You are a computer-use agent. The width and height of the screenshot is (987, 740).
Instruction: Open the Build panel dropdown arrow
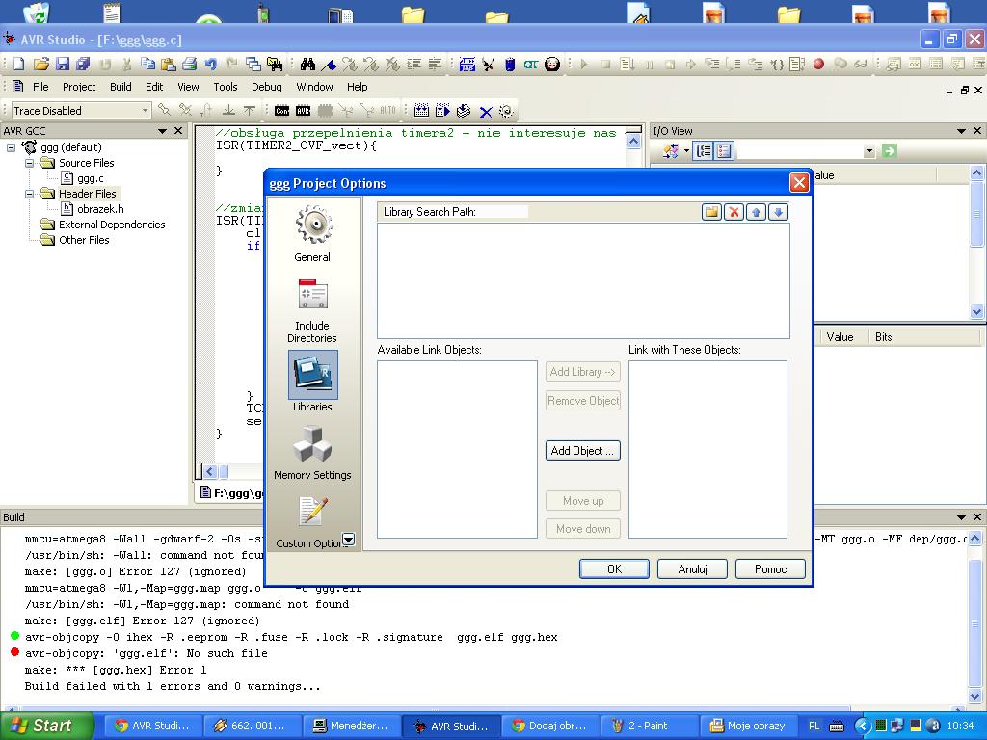point(961,517)
